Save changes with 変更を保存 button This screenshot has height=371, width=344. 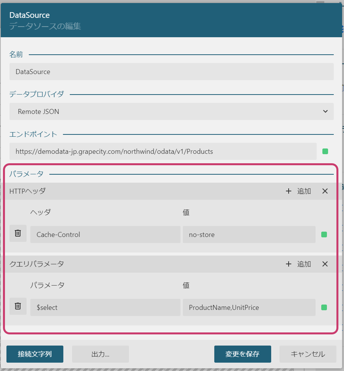pos(243,354)
